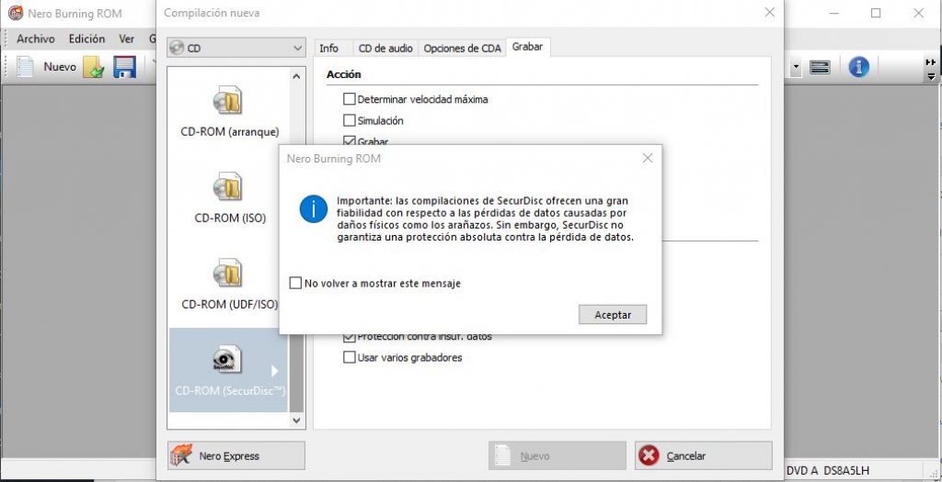Click the Nuevo button in compilation dialog
This screenshot has width=942, height=482.
click(x=557, y=456)
